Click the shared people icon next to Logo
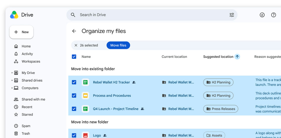This screenshot has height=138, width=281. pyautogui.click(x=105, y=135)
